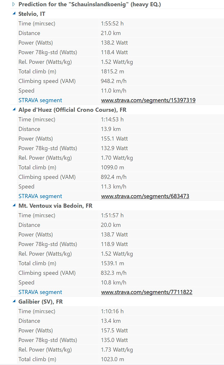
Task: Select Mt. Ventoux total climb 1539.1 m
Action: coord(112,263)
